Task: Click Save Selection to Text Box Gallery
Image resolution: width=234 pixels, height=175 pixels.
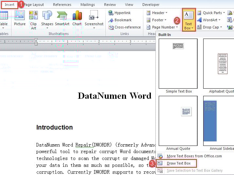Action: point(195,170)
